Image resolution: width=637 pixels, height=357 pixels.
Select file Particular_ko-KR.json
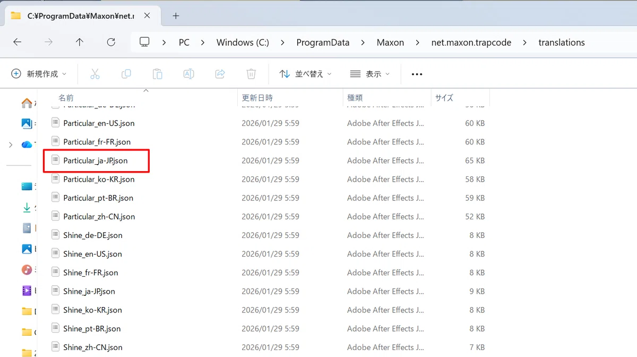[x=99, y=179]
